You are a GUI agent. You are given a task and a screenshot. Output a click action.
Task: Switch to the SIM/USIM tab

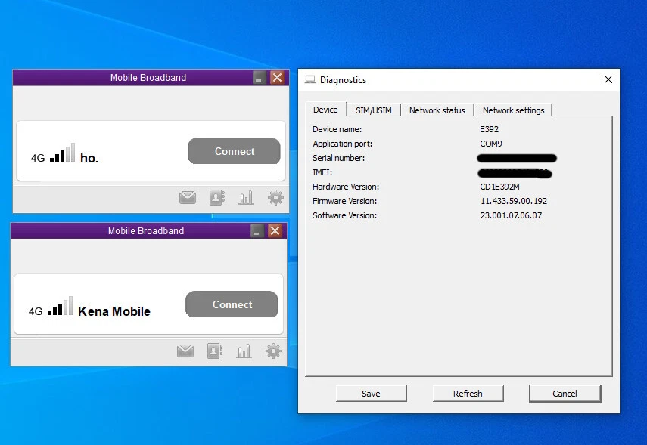(374, 110)
